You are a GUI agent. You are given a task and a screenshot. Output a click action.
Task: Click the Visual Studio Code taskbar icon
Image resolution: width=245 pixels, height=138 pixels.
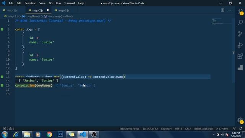pyautogui.click(x=83, y=135)
